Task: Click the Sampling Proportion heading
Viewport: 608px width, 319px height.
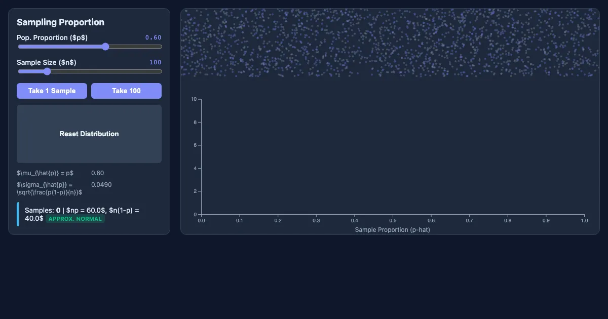Action: tap(60, 22)
